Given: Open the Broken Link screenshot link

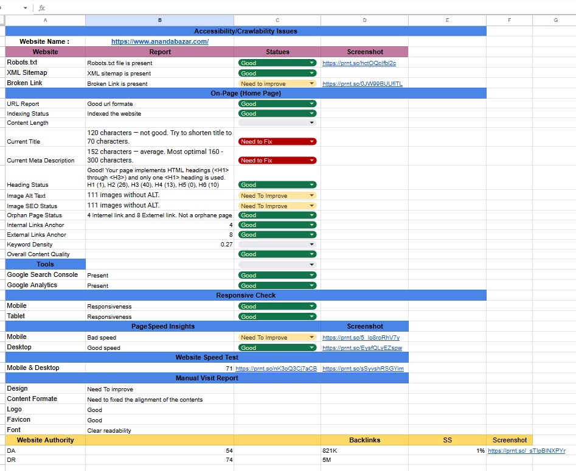Looking at the screenshot, I should point(363,83).
